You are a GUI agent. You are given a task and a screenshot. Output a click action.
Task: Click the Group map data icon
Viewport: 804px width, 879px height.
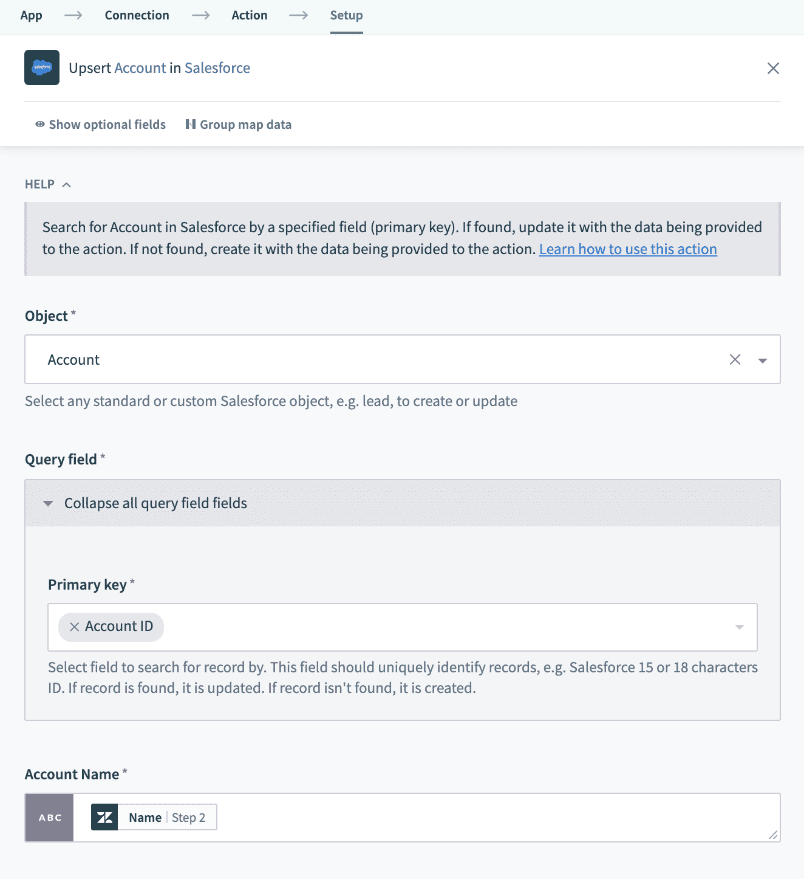click(x=191, y=125)
